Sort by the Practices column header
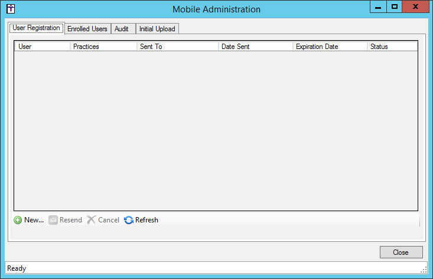433x279 pixels. click(x=103, y=47)
